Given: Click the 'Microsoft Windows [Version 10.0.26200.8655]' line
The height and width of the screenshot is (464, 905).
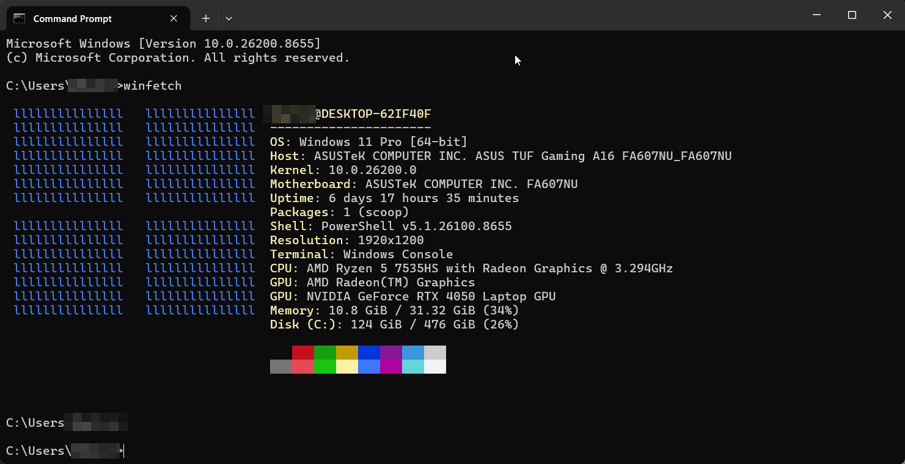Looking at the screenshot, I should point(164,43).
